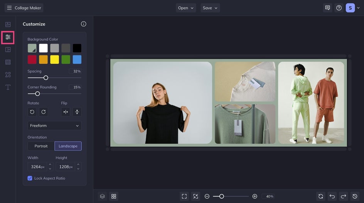Select the green shirt on hanger photo
Image resolution: width=364 pixels, height=203 pixels.
click(x=245, y=124)
